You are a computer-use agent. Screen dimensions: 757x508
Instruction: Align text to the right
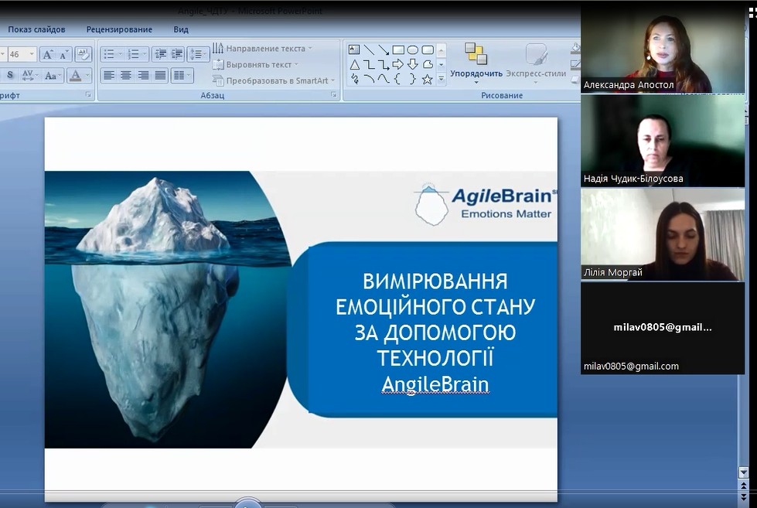143,75
